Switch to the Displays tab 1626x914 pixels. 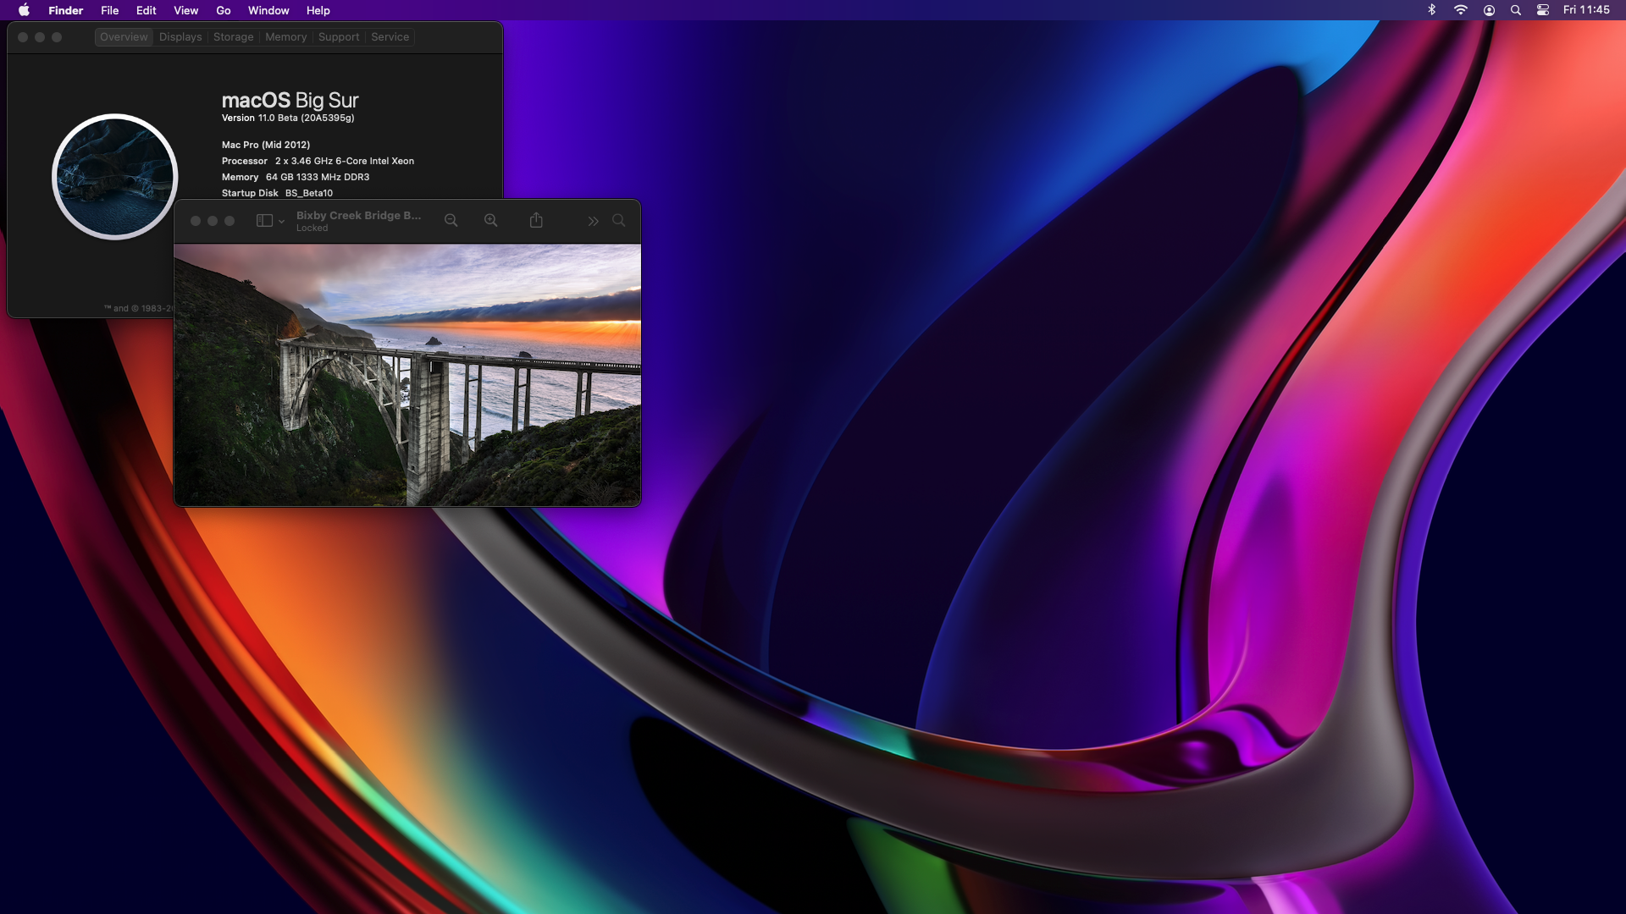click(180, 37)
